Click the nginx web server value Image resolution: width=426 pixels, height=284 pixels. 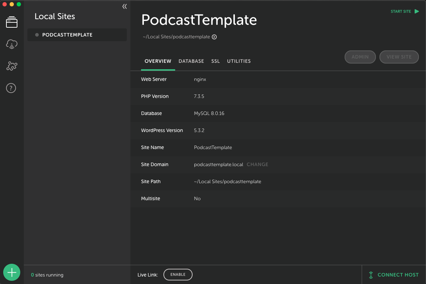tap(200, 79)
